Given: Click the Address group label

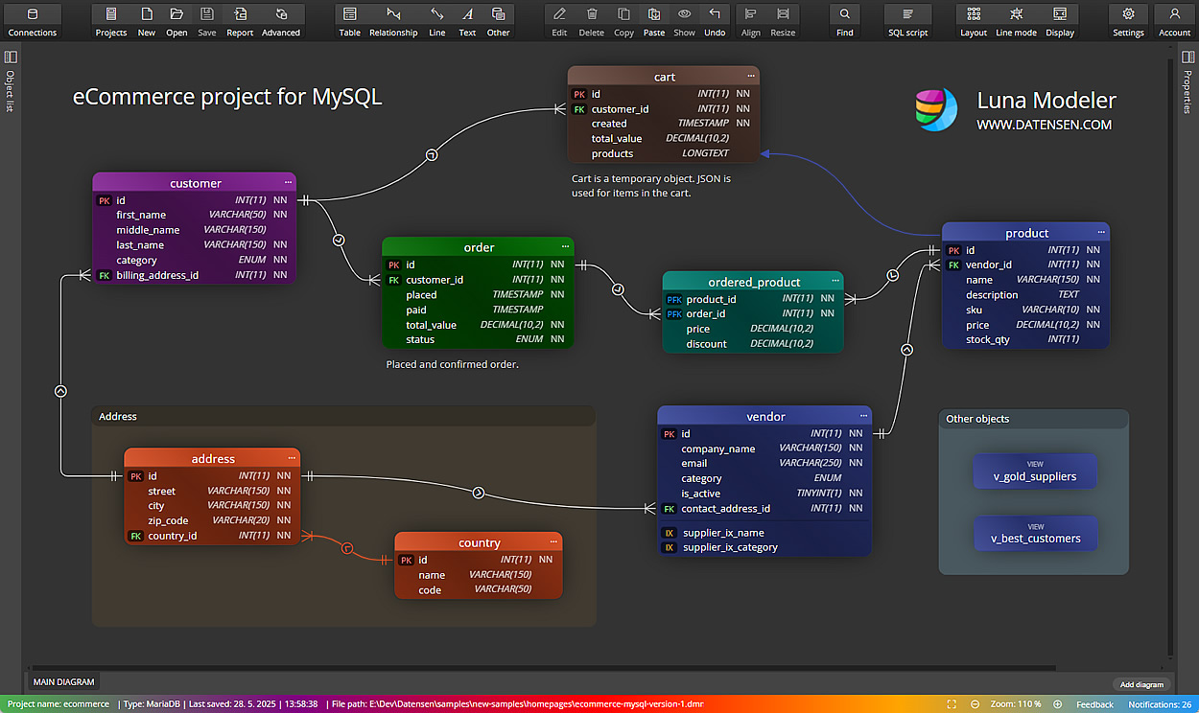Looking at the screenshot, I should pos(118,416).
